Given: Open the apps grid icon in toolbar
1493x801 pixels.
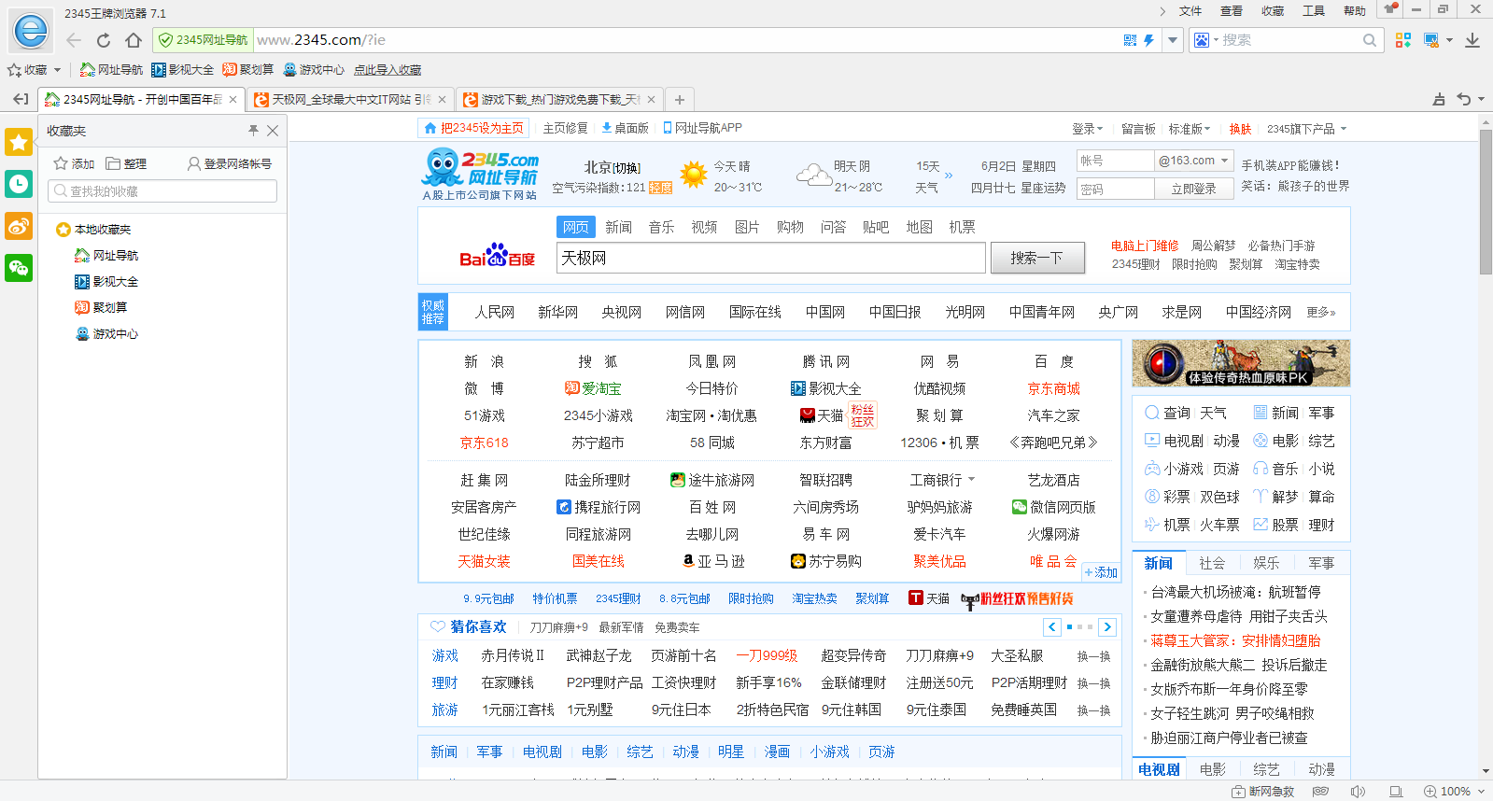Looking at the screenshot, I should [1402, 40].
